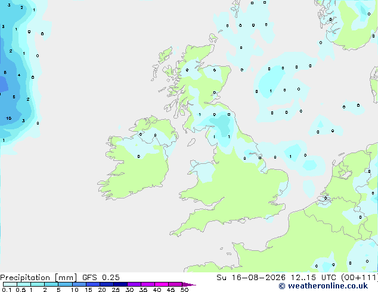Click the 0.5–1 mm legend swatch

pyautogui.click(x=24, y=284)
